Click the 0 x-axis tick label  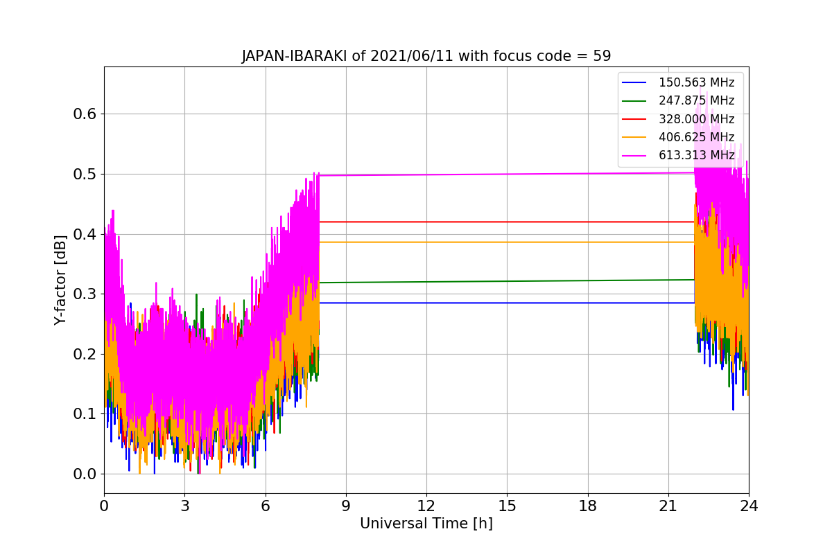tap(104, 506)
